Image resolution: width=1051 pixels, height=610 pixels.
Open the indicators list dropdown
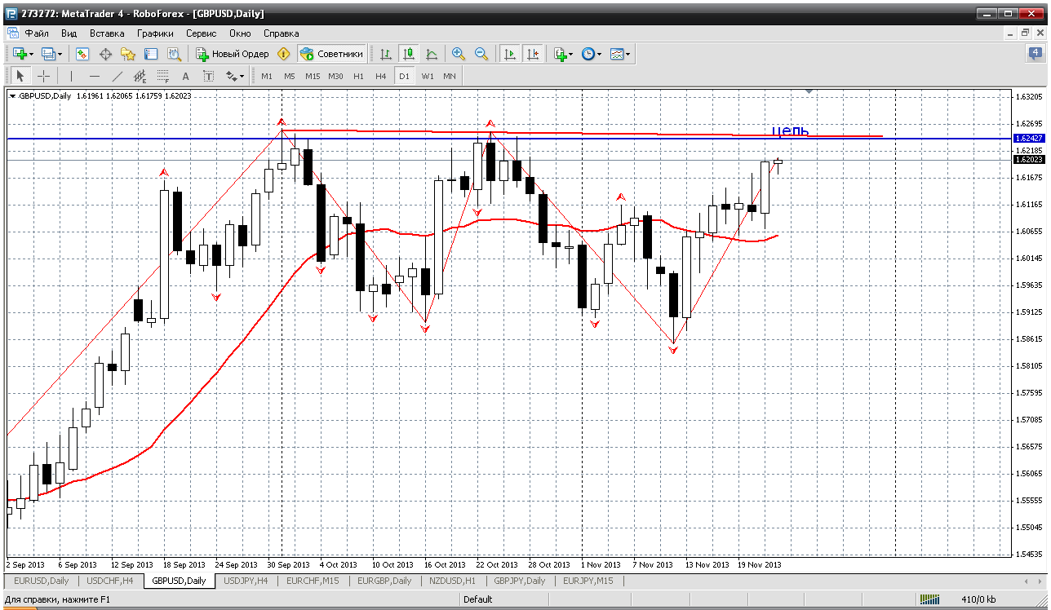[563, 54]
